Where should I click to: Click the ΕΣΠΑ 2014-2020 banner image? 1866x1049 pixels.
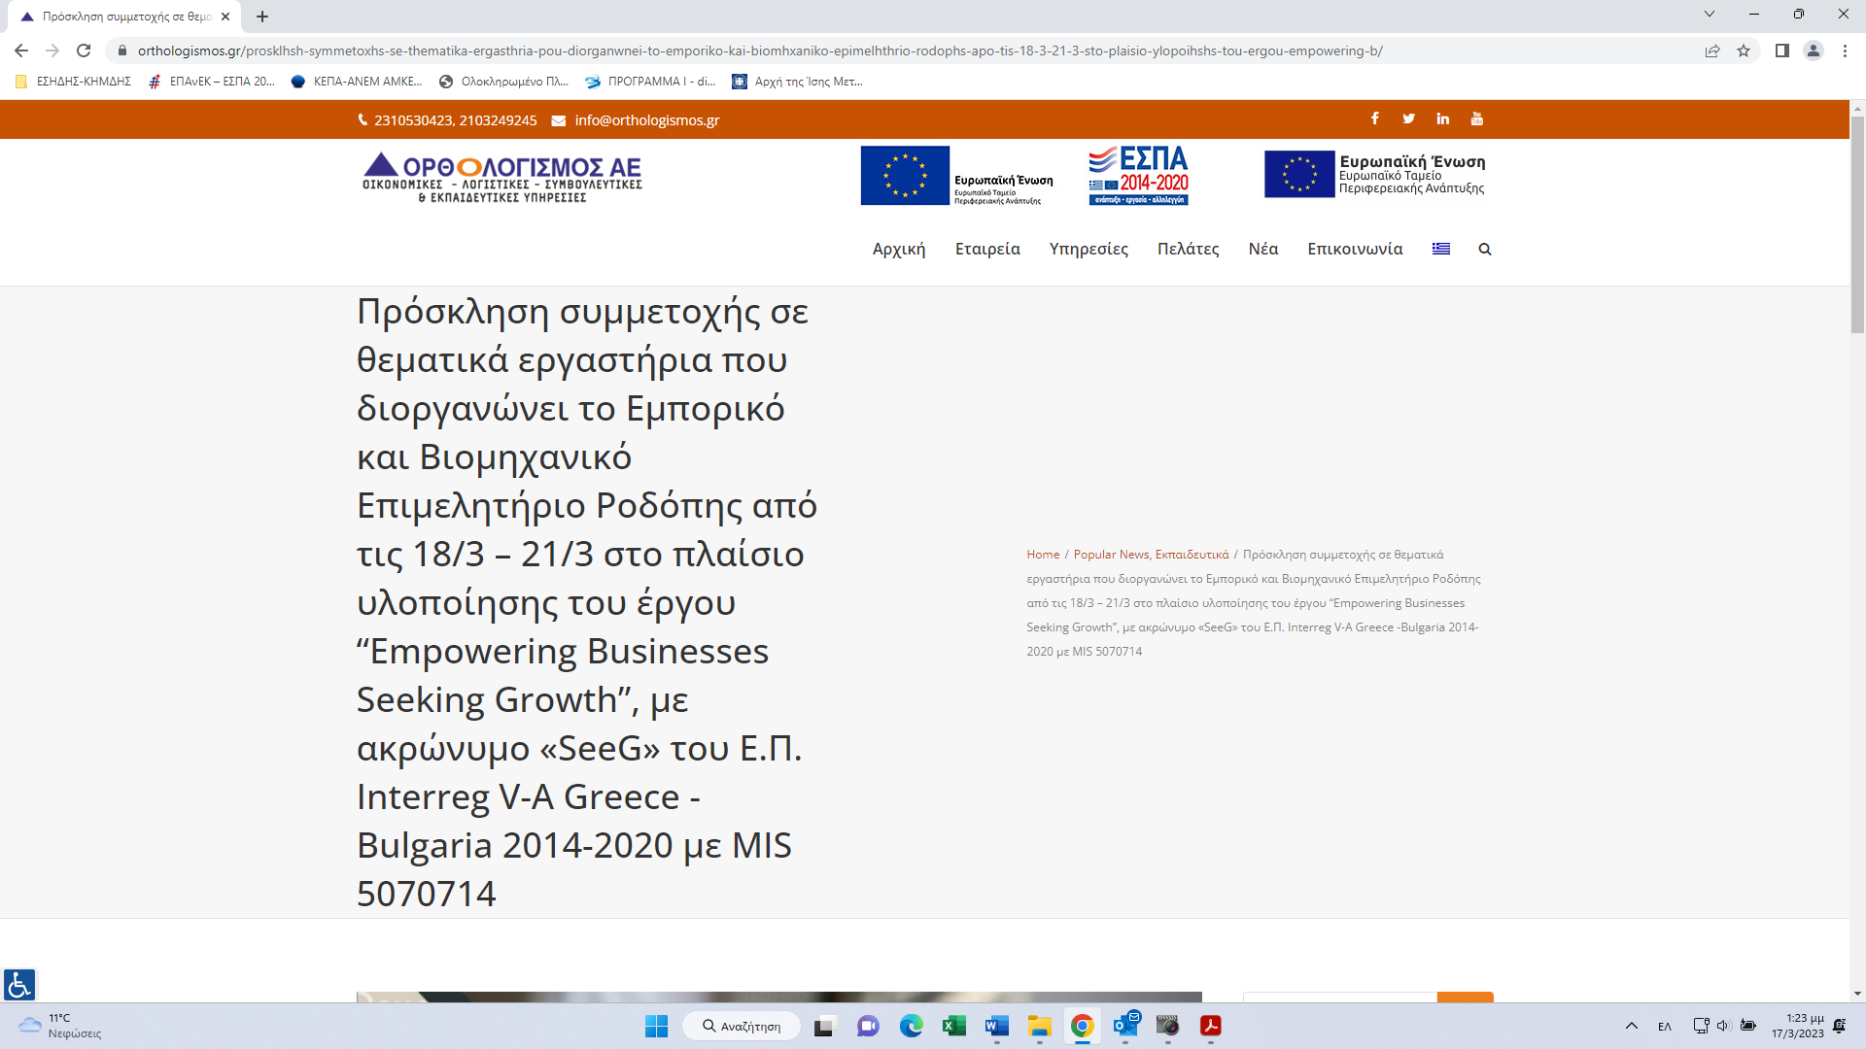click(x=1138, y=176)
